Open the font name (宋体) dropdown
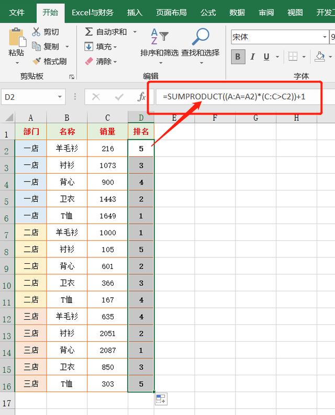The width and height of the screenshot is (335, 415). (x=325, y=37)
